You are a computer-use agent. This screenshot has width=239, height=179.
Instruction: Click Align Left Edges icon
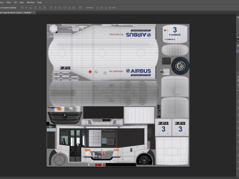pos(35,8)
